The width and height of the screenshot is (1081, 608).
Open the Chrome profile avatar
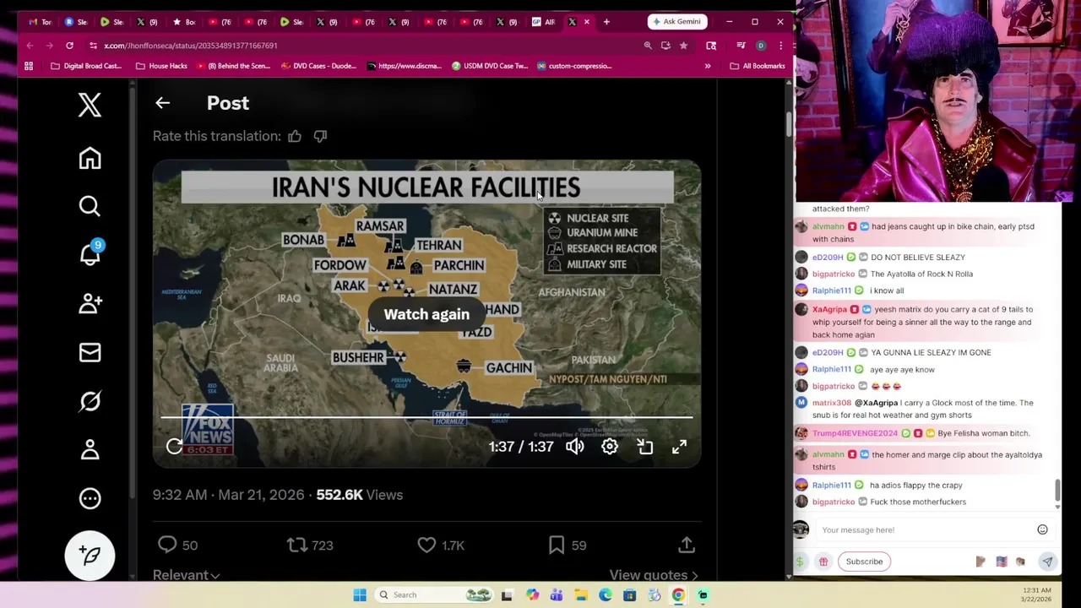click(761, 46)
